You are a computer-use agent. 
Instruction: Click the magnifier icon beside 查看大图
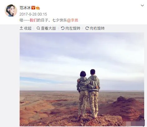[x=38, y=28]
